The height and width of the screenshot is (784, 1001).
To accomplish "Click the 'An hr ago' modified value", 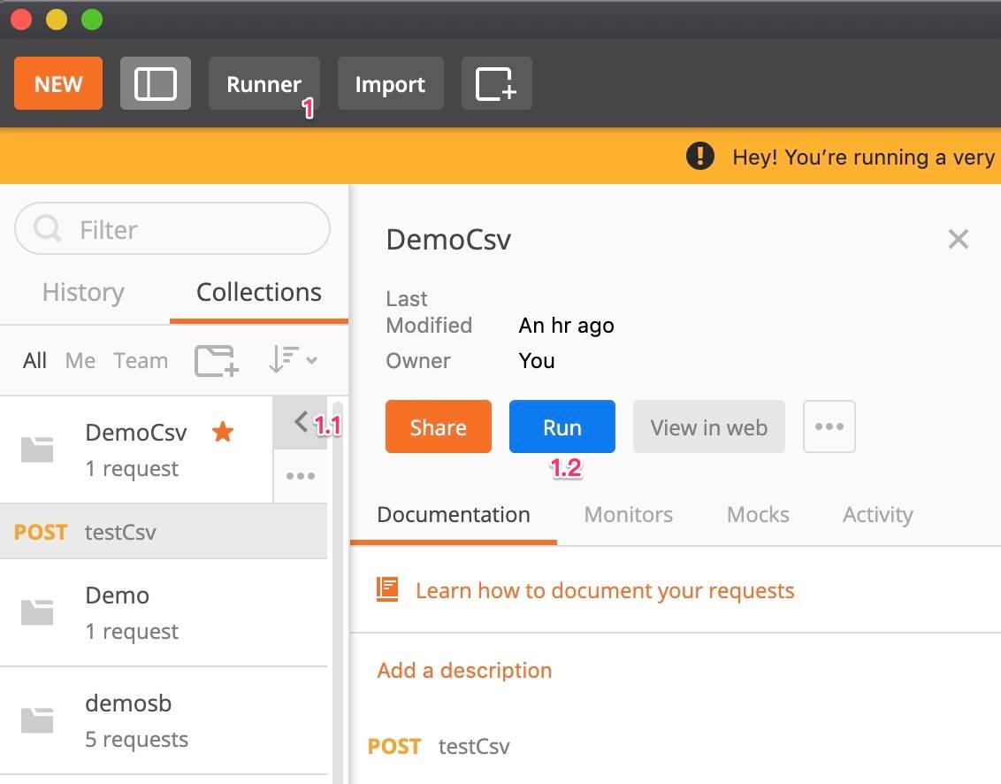I will (566, 326).
